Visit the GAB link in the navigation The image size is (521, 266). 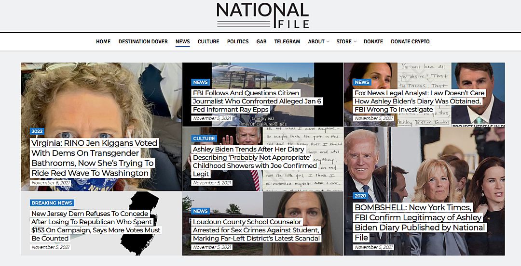pyautogui.click(x=261, y=41)
